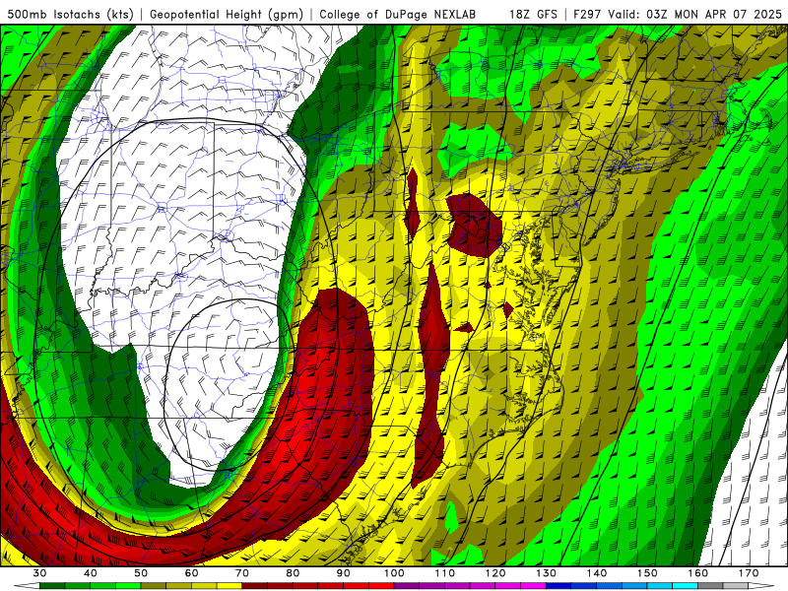Click the dark green color bar swatch under 30
788x591 pixels.
(x=52, y=586)
